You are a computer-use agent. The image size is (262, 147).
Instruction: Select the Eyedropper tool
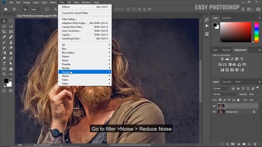point(4,37)
